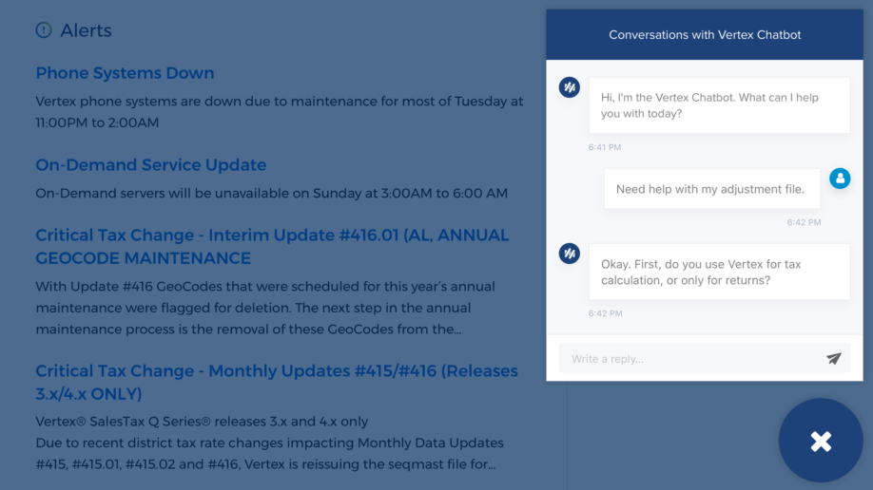This screenshot has width=873, height=490.
Task: Click the exclamation icon beside Alerts
Action: 44,30
